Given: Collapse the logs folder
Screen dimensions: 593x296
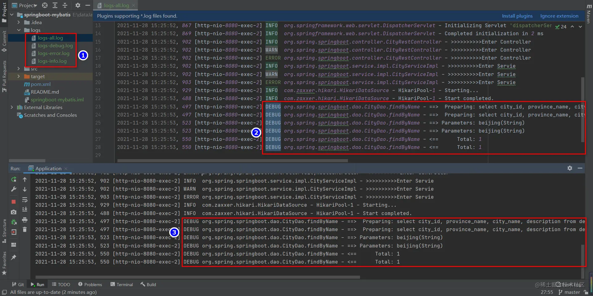Looking at the screenshot, I should (x=19, y=30).
